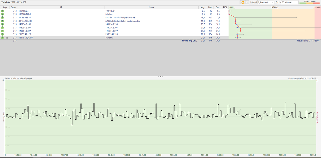Image resolution: width=321 pixels, height=158 pixels.
Task: Click the hop 6 green circle icon
Action: [2, 28]
